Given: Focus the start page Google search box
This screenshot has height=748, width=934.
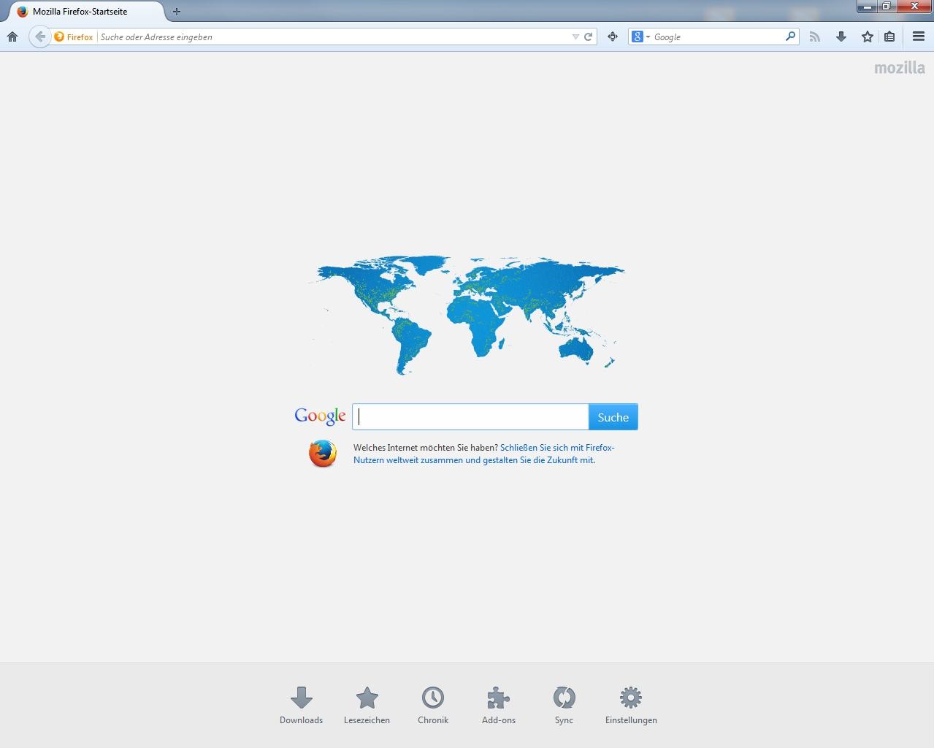Looking at the screenshot, I should 470,417.
